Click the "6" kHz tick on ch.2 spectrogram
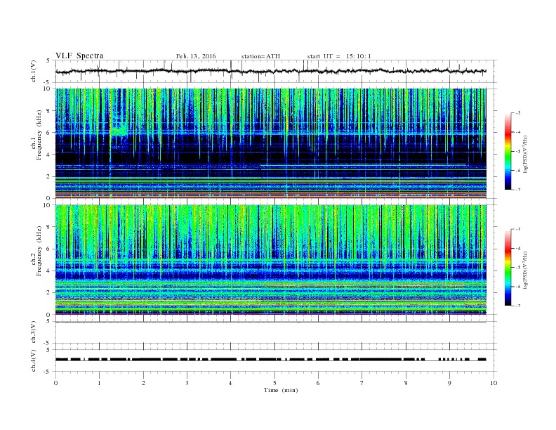Viewport: 556px width, 430px height. (x=48, y=249)
